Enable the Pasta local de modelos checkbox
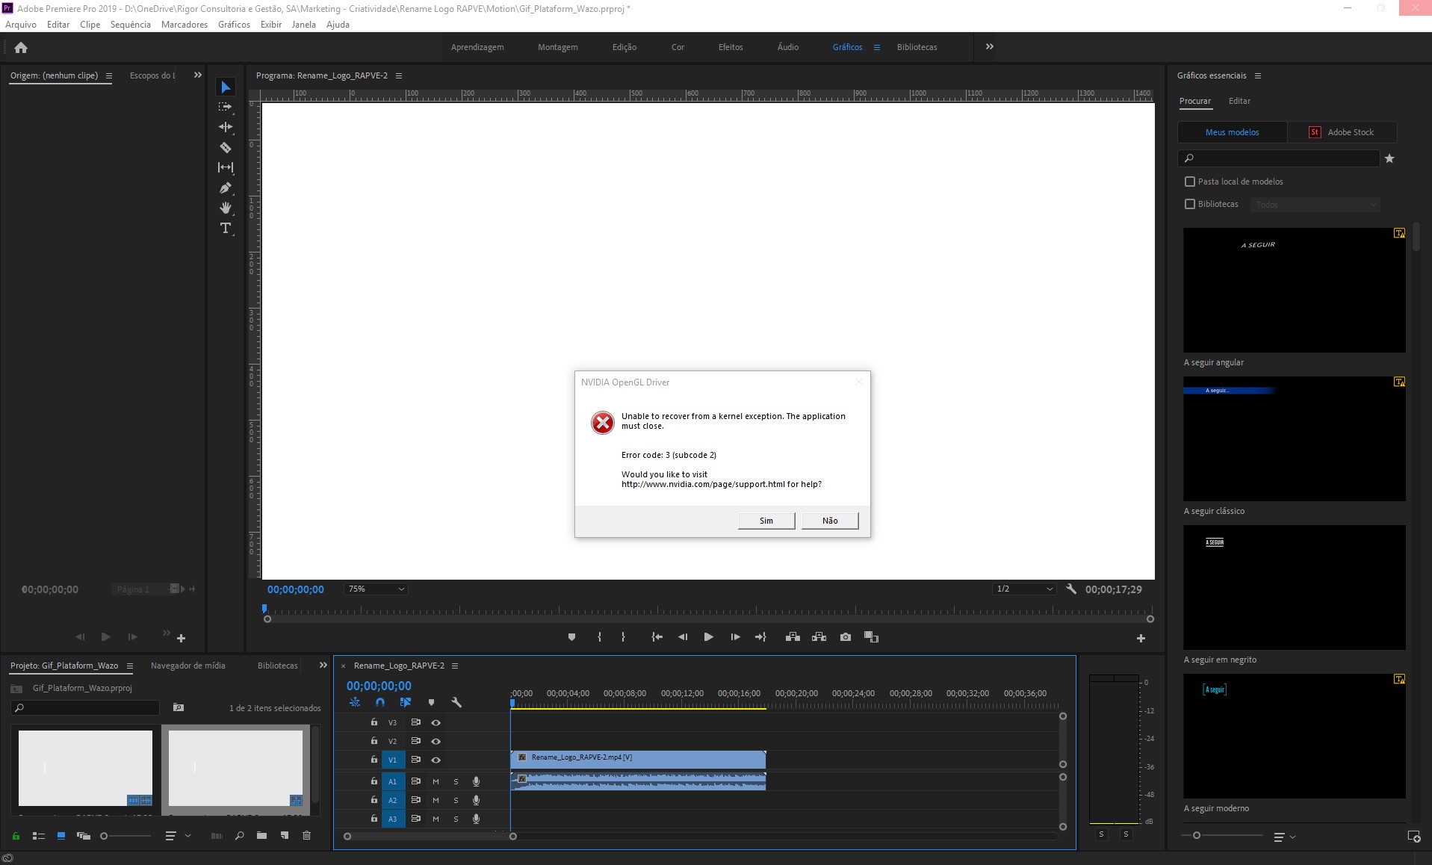The image size is (1432, 865). pyautogui.click(x=1189, y=182)
